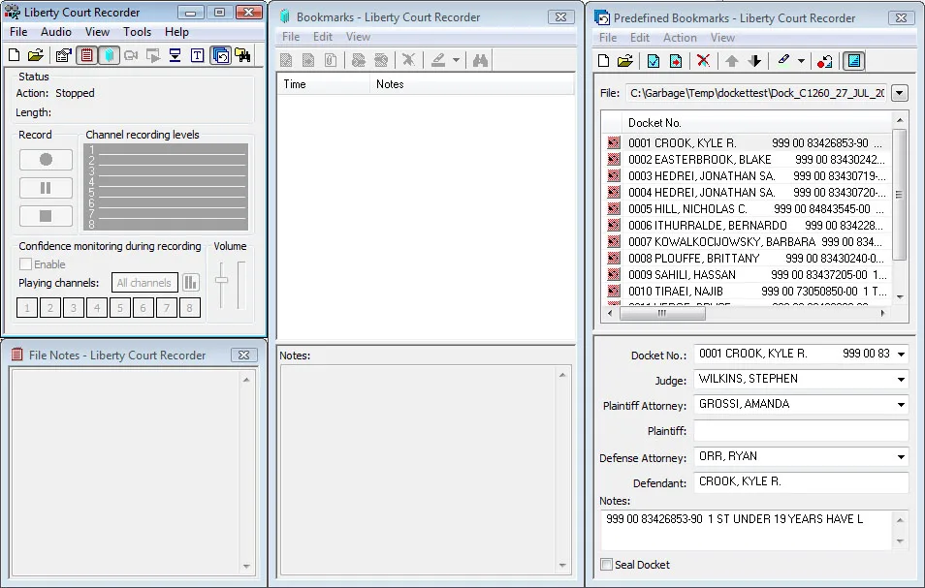Toggle the red File Notes notepad icon
The width and height of the screenshot is (925, 588).
[86, 55]
